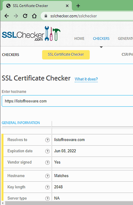
Task: Show help for Hostname
Action: pos(47,176)
